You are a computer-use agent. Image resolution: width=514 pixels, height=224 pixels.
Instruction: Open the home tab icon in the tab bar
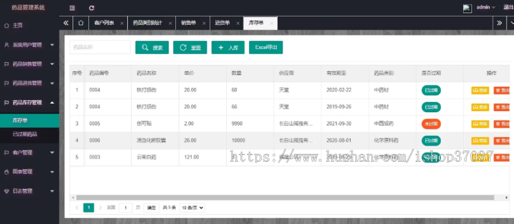tap(81, 23)
